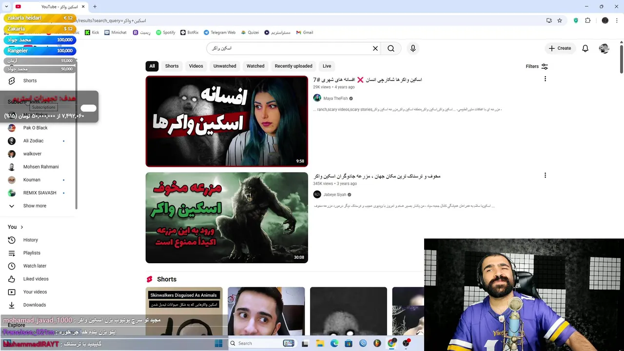This screenshot has width=624, height=351.
Task: Select the Videos filter chip
Action: click(196, 66)
